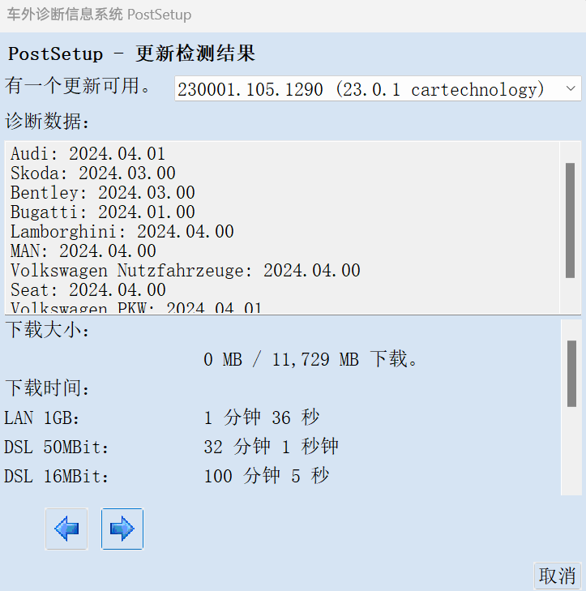Click the 1 分钟 36 秒 time value
The image size is (586, 591).
tap(262, 418)
